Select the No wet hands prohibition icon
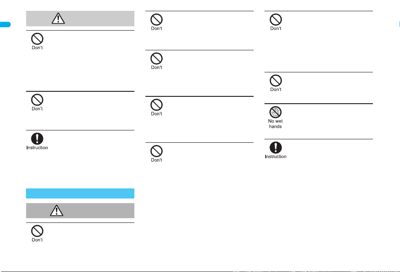The image size is (400, 272). click(x=276, y=112)
